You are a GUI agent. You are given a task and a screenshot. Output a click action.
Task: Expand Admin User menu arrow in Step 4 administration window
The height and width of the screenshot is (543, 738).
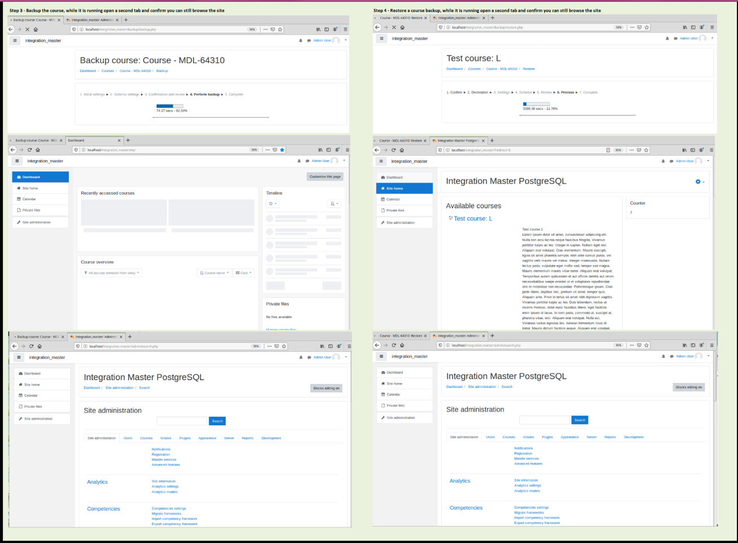click(x=708, y=356)
